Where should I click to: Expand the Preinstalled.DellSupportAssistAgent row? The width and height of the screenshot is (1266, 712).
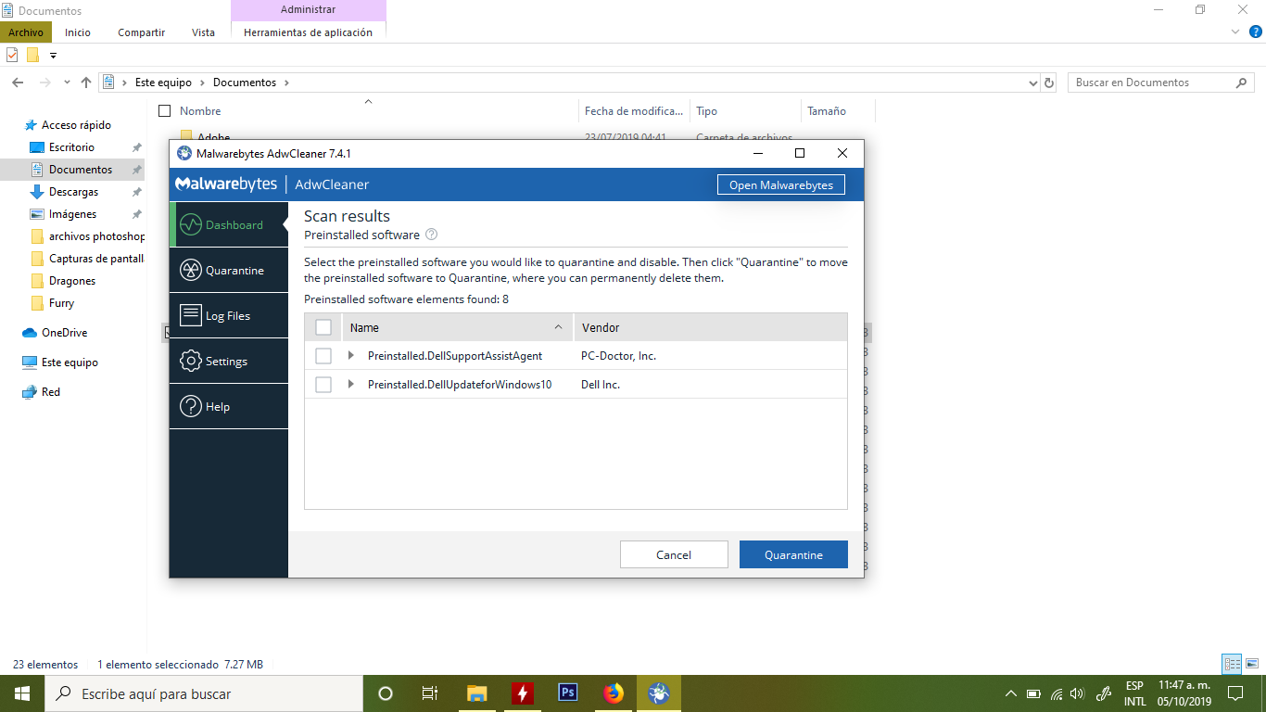350,356
